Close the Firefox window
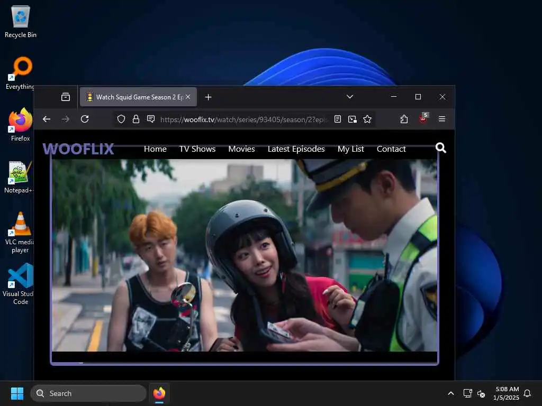Image resolution: width=542 pixels, height=406 pixels. tap(442, 97)
